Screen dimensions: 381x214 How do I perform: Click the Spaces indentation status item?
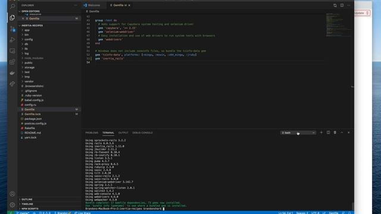coord(302,213)
